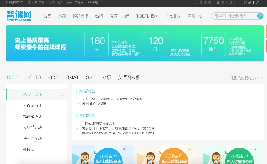Open the 学习中心 navigation item

click(195, 16)
